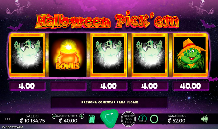Enable autoplay with circular arrows icon
The image size is (218, 129).
coord(154,119)
